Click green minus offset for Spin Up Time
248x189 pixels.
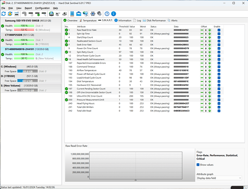coord(201,34)
